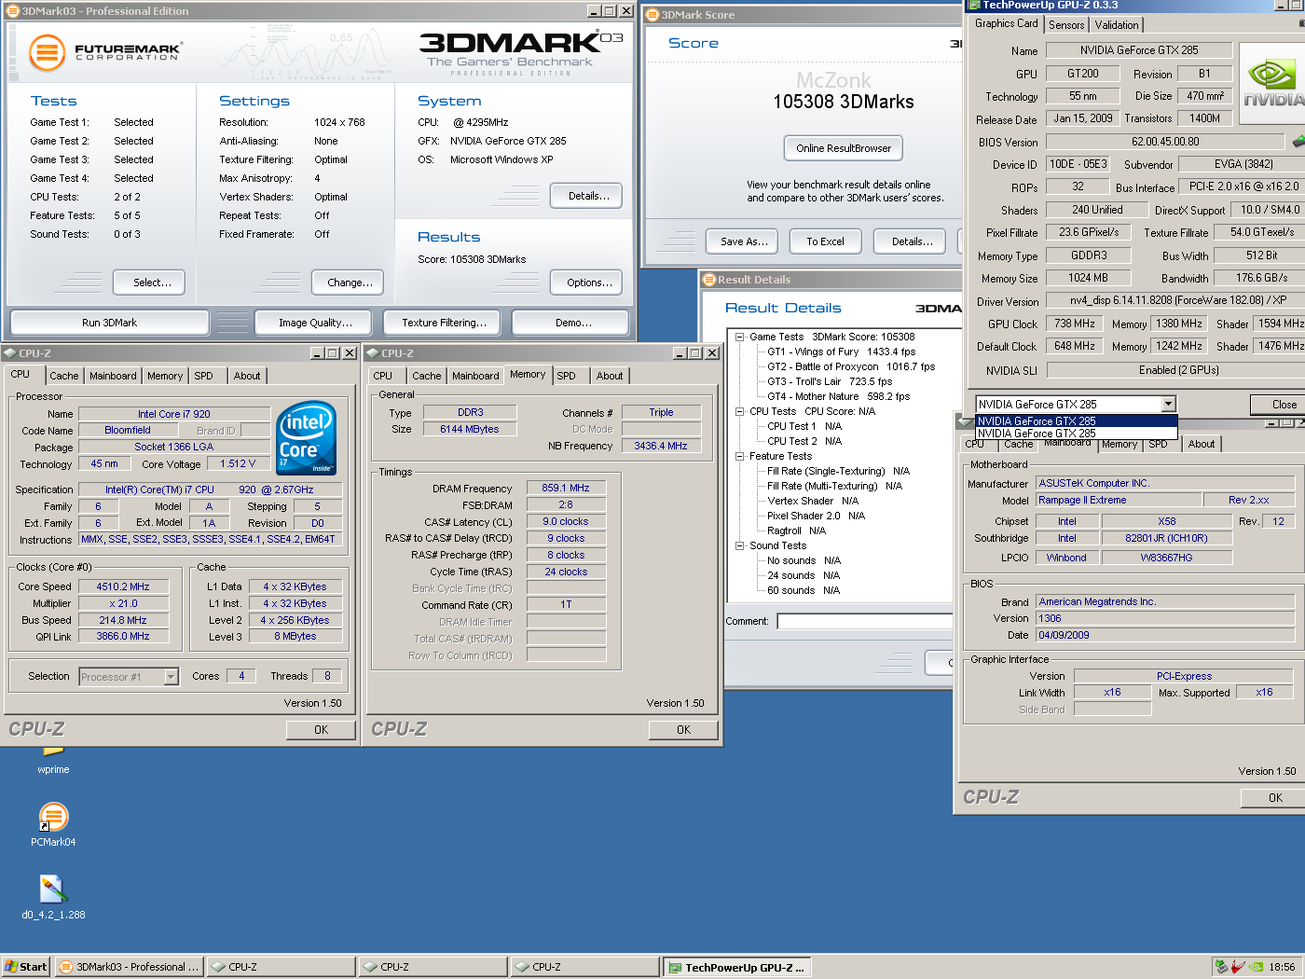Click the Select tests button
The image size is (1305, 979).
click(149, 283)
